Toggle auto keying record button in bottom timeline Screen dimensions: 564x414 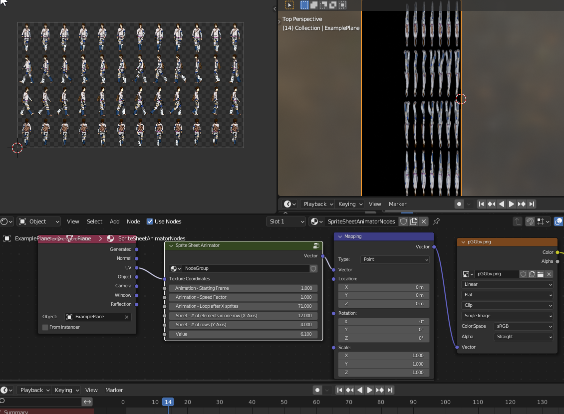tap(317, 390)
